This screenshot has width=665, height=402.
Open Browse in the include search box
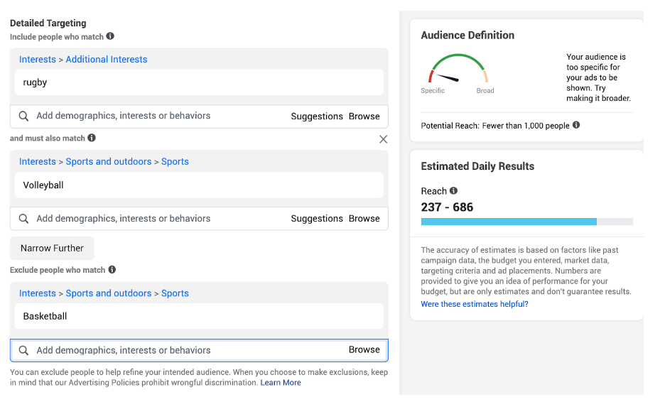point(364,116)
